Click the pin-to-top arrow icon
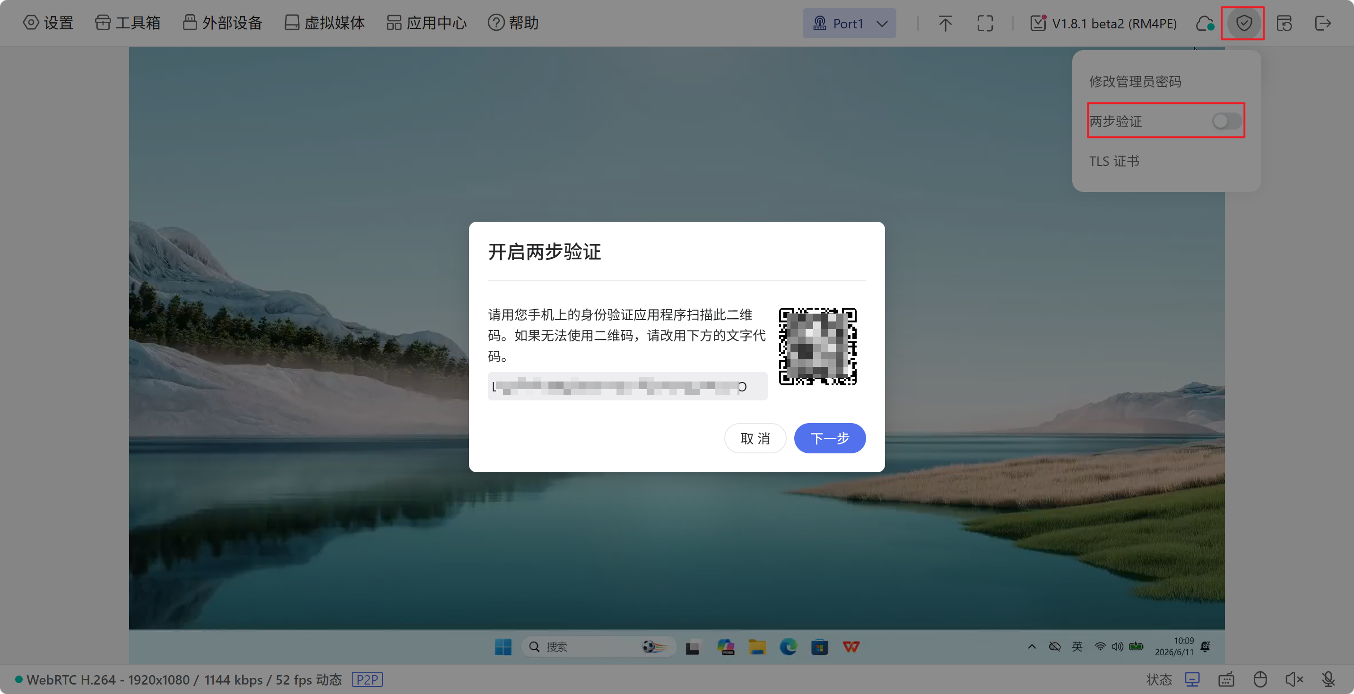The height and width of the screenshot is (694, 1354). (945, 23)
